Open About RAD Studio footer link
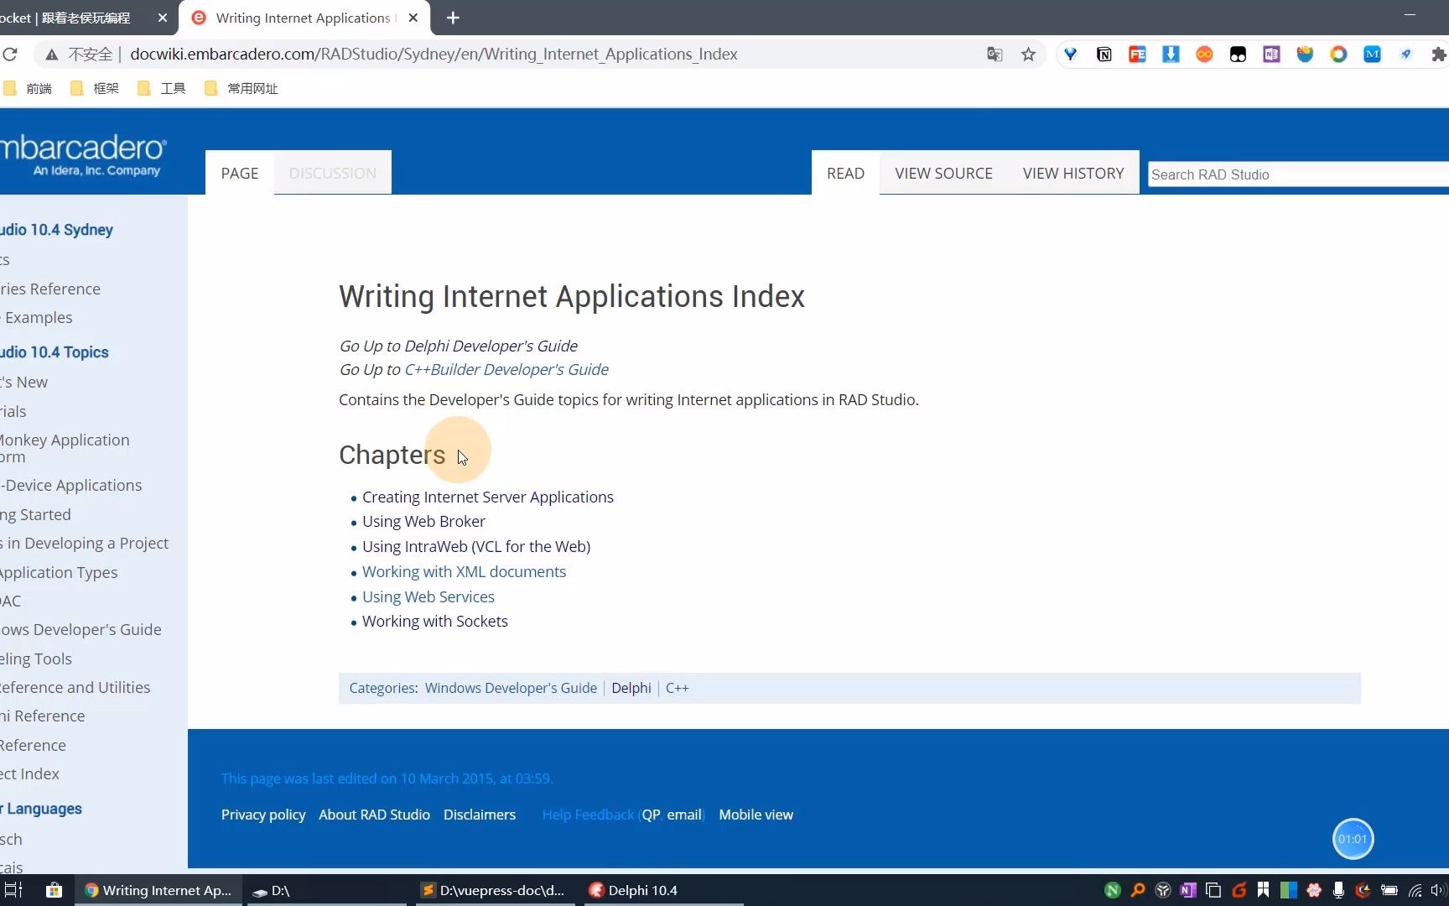This screenshot has width=1449, height=906. coord(374,815)
